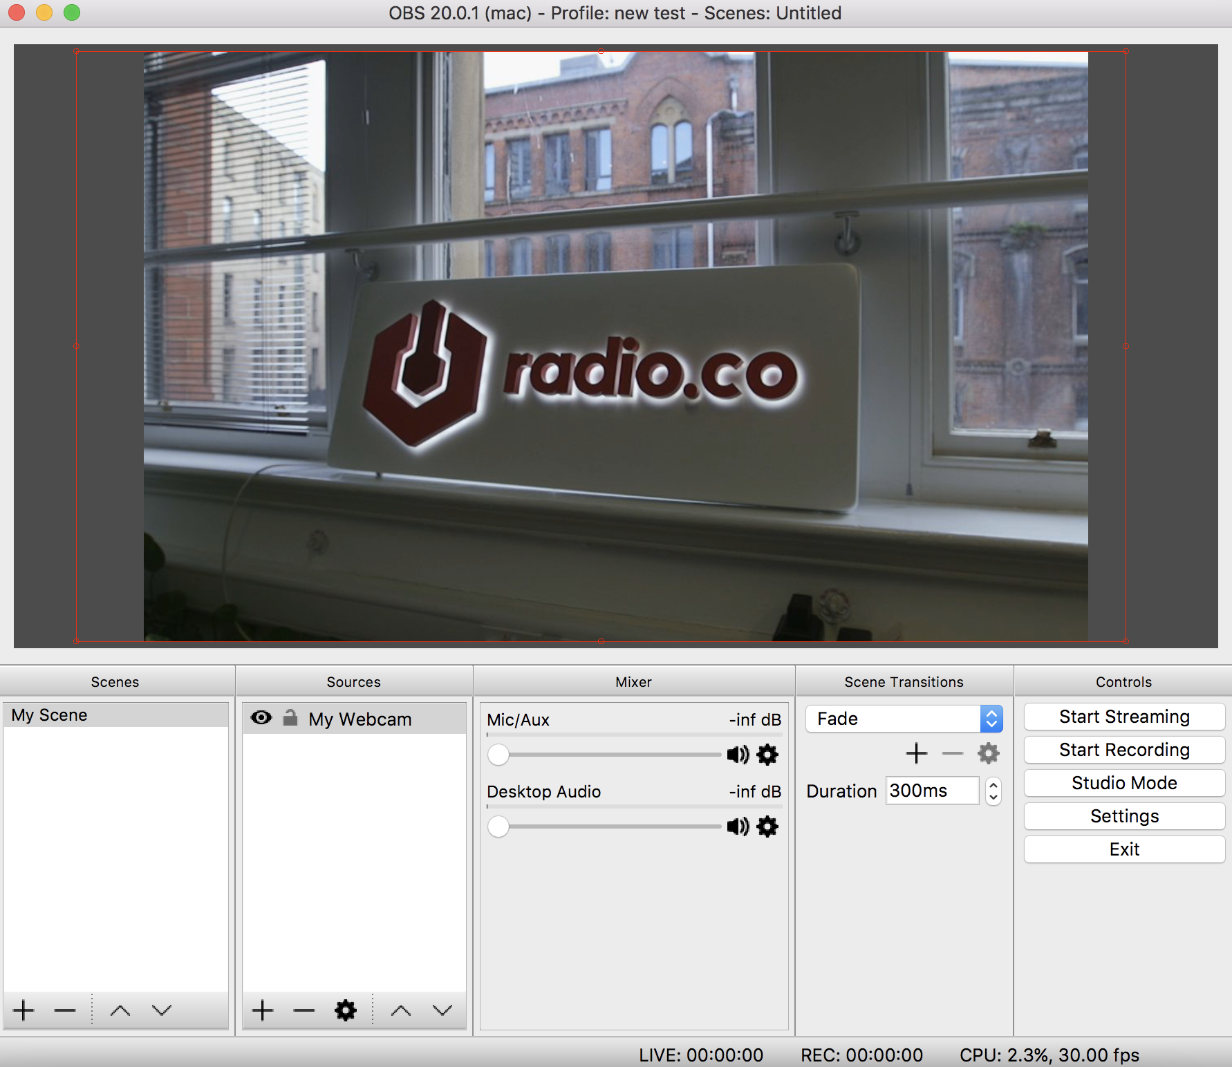Click the Duration 300ms input field
Screen dimensions: 1232x1067
point(933,791)
